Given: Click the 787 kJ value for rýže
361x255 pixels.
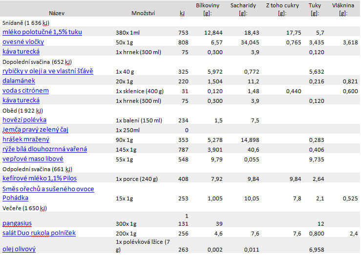Looking at the screenshot, I should click(183, 150).
